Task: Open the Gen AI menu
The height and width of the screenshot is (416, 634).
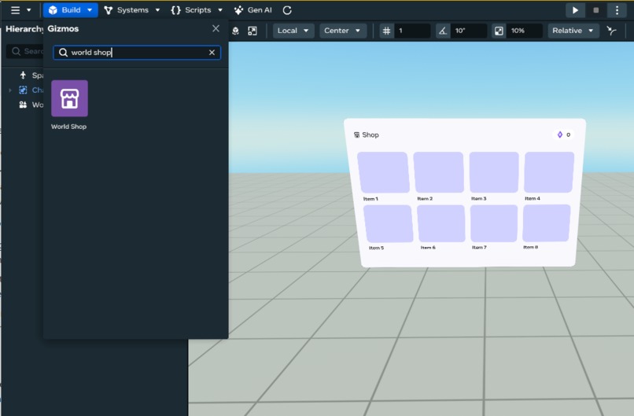Action: [253, 10]
